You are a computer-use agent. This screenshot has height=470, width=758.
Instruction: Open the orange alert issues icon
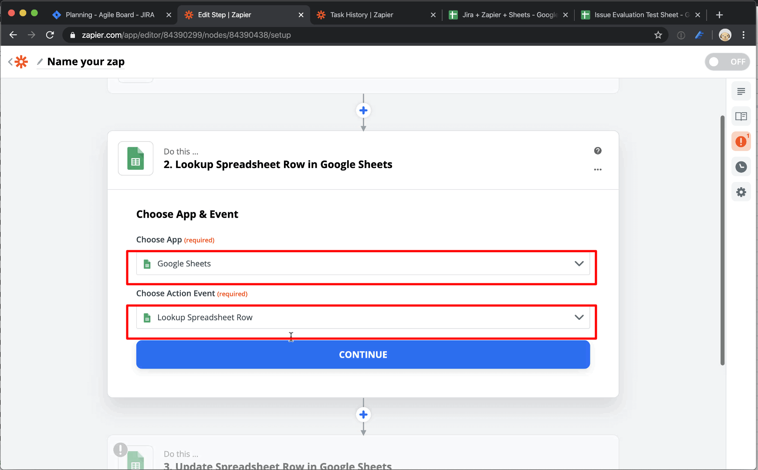pos(741,141)
